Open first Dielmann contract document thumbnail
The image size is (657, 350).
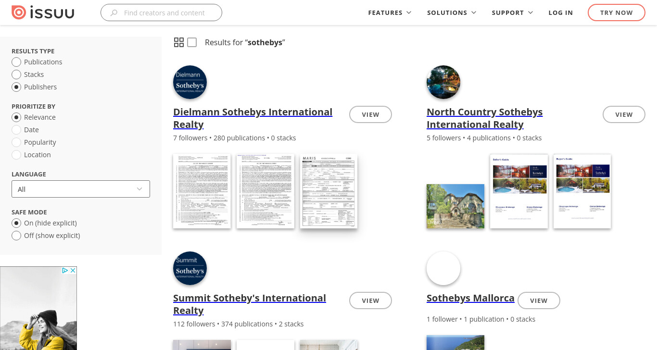[202, 191]
